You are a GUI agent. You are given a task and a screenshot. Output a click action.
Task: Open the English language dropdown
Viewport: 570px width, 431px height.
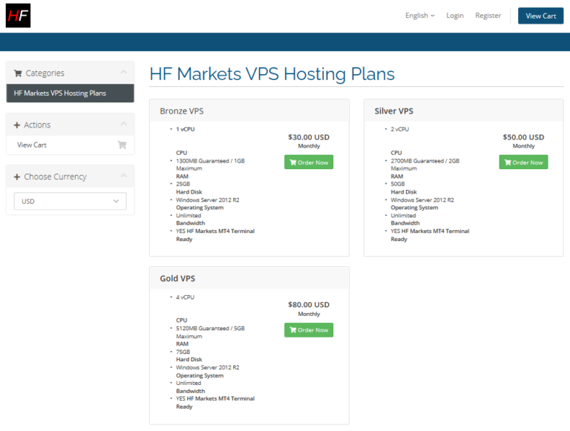tap(419, 16)
